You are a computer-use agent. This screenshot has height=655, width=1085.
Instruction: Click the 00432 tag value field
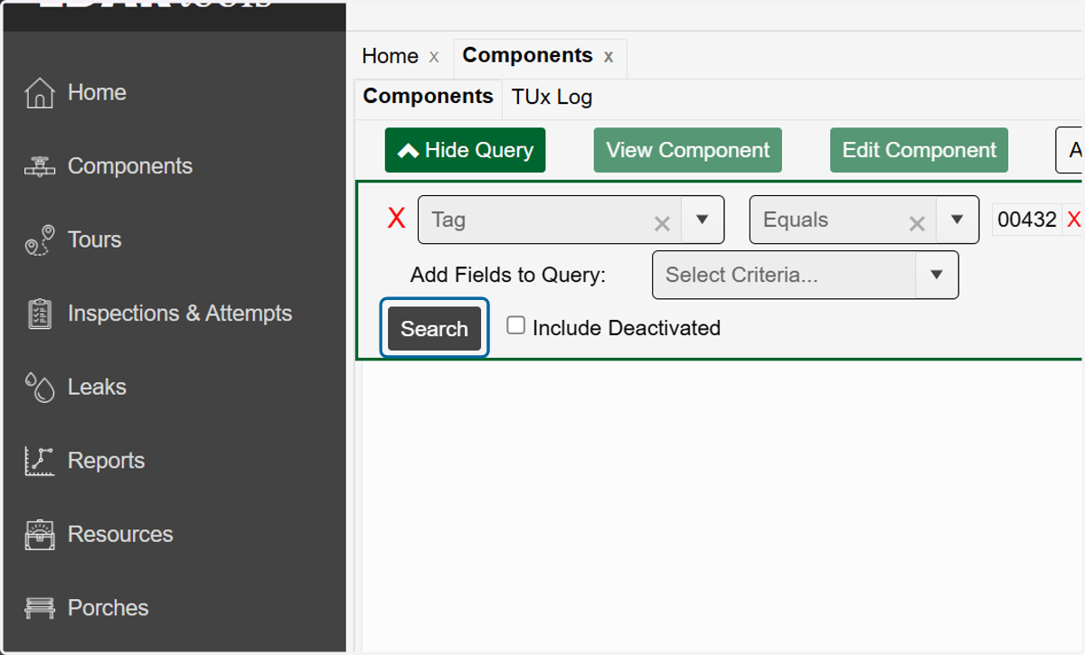click(x=1027, y=220)
